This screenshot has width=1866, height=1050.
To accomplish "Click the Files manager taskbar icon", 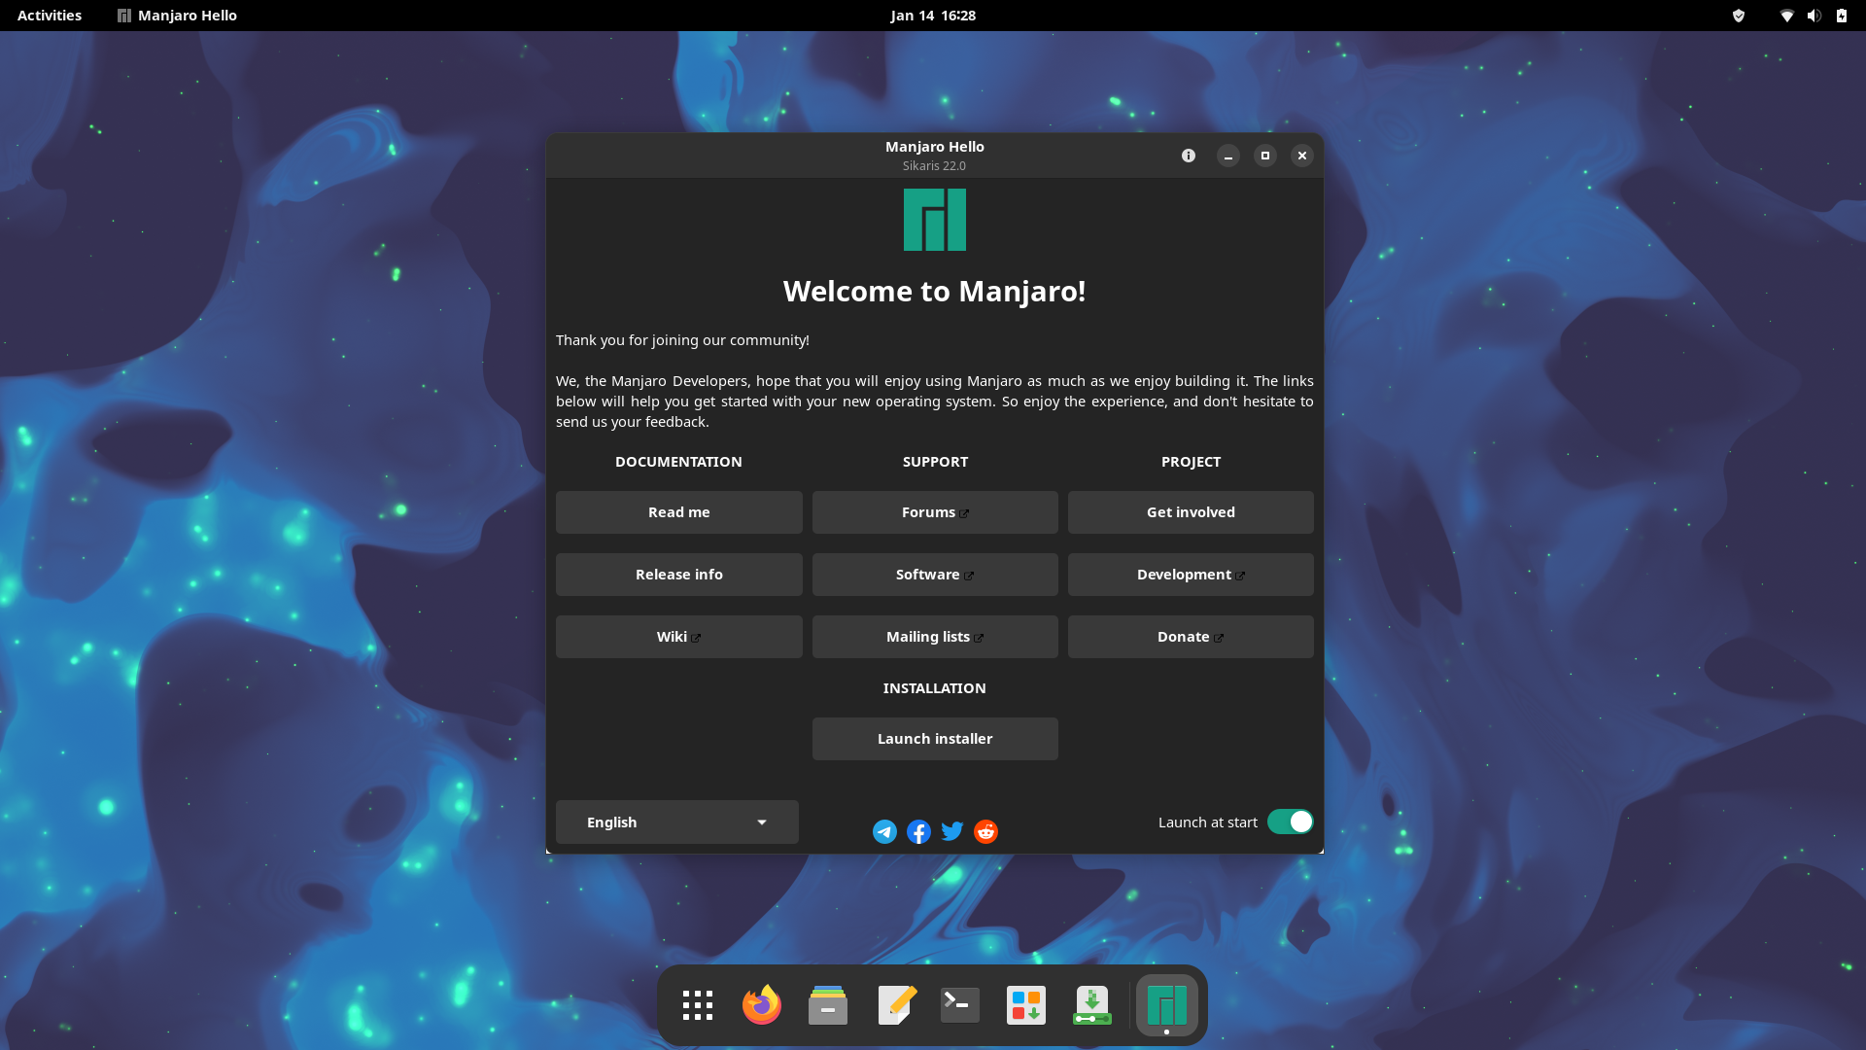I will [828, 1005].
